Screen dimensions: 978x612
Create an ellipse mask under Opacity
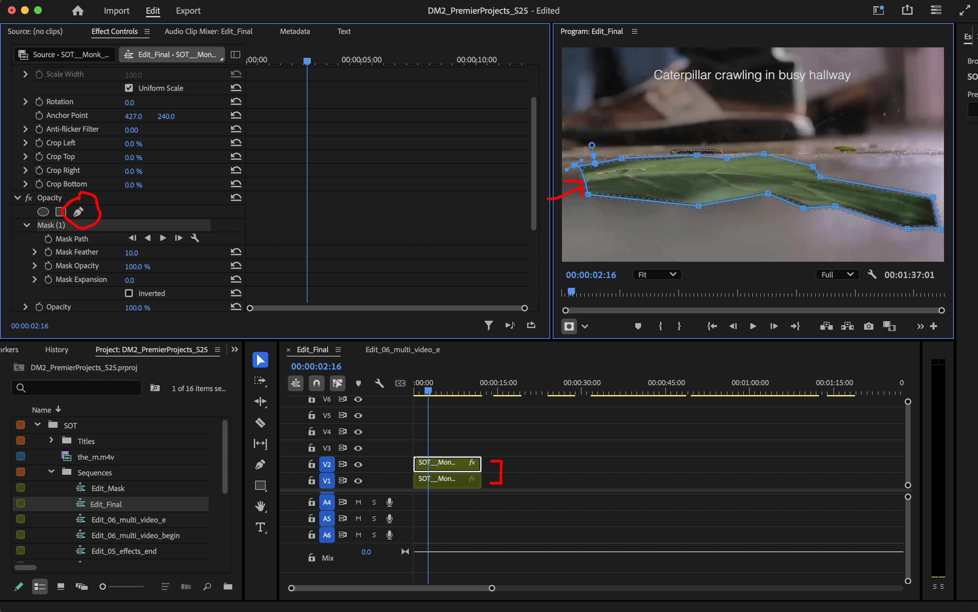43,211
